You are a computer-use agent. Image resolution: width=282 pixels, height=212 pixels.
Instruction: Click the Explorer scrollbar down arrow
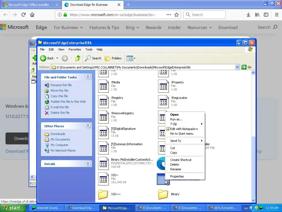(x=253, y=200)
